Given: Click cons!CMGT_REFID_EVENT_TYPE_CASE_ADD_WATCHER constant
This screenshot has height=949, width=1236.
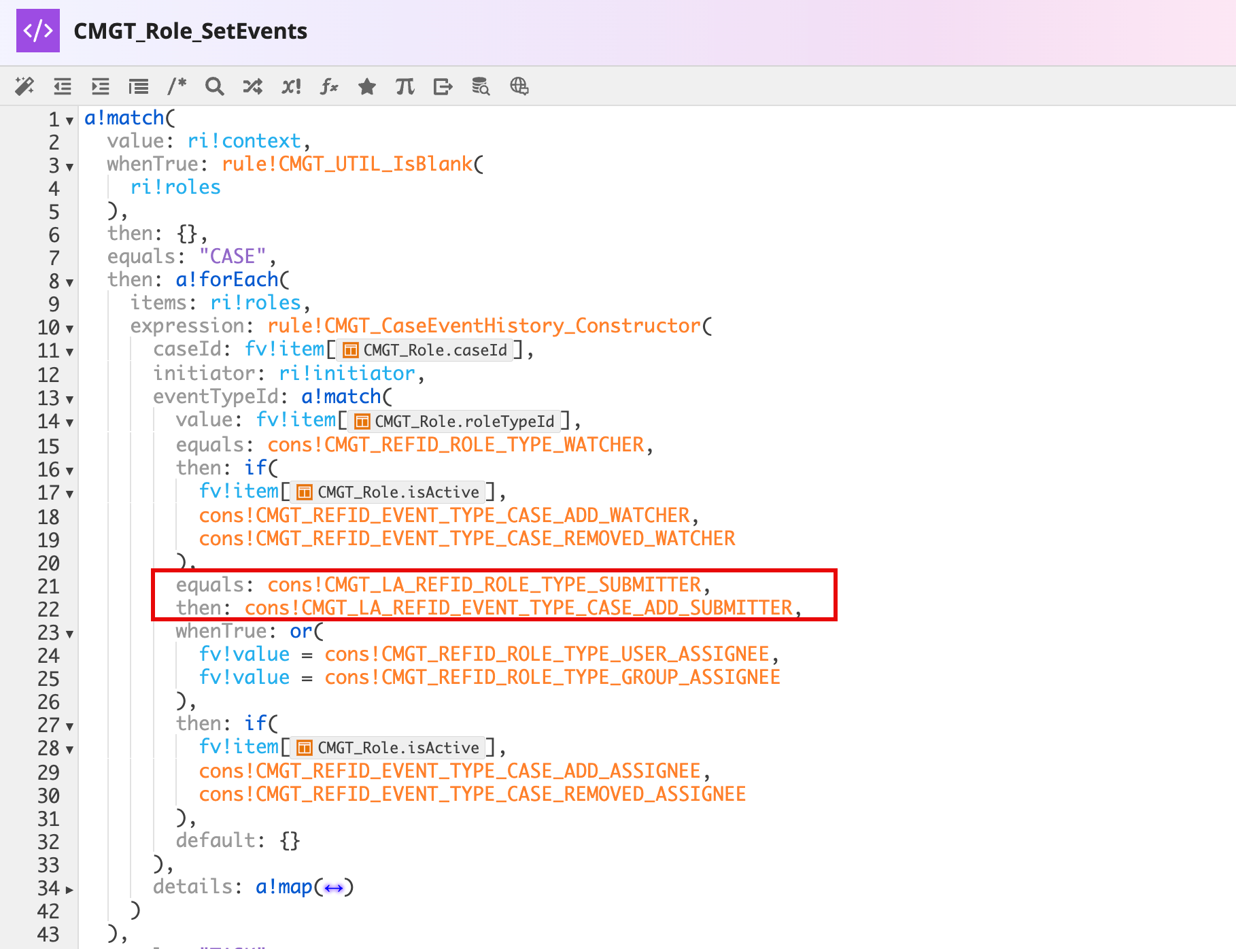Looking at the screenshot, I should click(444, 515).
